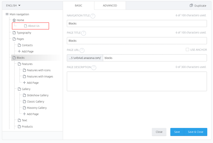Screen dimensions: 213x143
Task: Click the plus icon for Add Page under Gallery
Action: point(24,114)
